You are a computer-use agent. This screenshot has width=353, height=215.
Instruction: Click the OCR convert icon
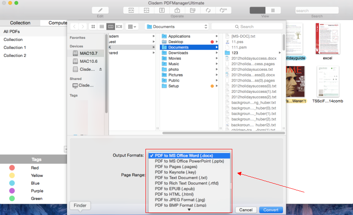tap(223, 10)
